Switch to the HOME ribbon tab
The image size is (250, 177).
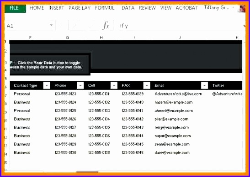pyautogui.click(x=37, y=8)
